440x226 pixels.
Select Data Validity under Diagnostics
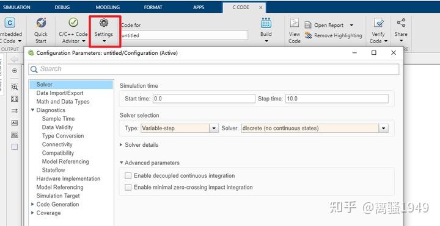click(57, 127)
